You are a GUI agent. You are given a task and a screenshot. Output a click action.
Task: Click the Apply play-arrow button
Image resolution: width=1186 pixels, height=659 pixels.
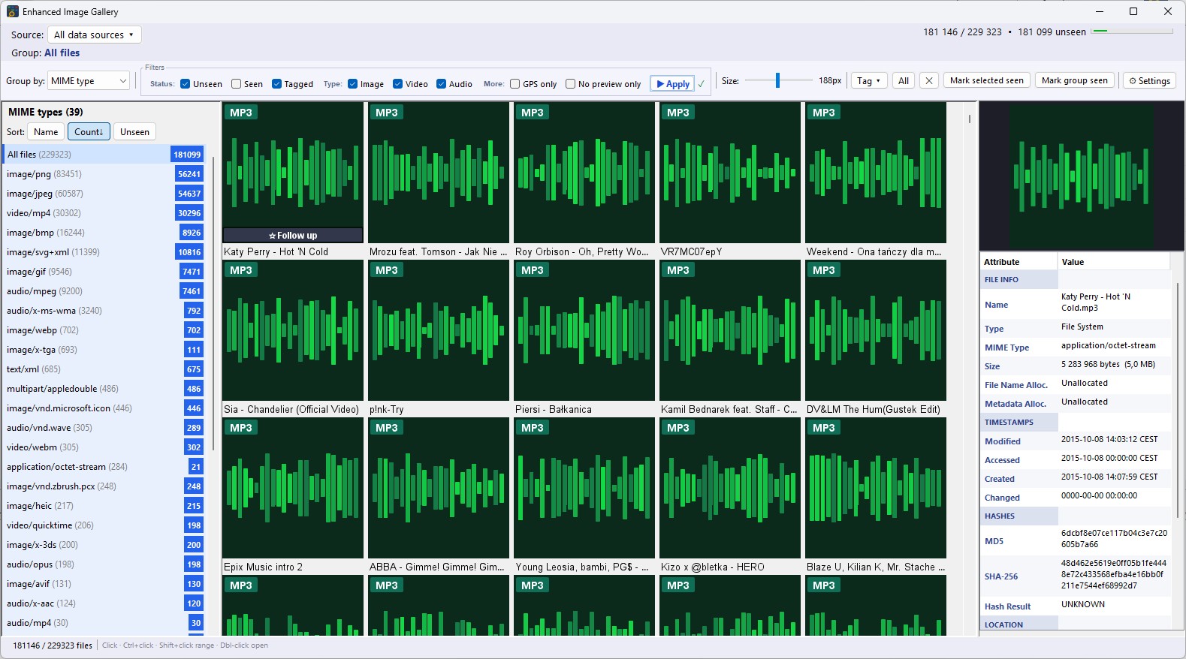pos(673,84)
